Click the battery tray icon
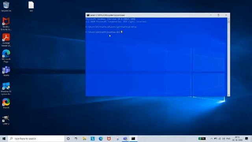The width and height of the screenshot is (252, 142). click(216, 138)
